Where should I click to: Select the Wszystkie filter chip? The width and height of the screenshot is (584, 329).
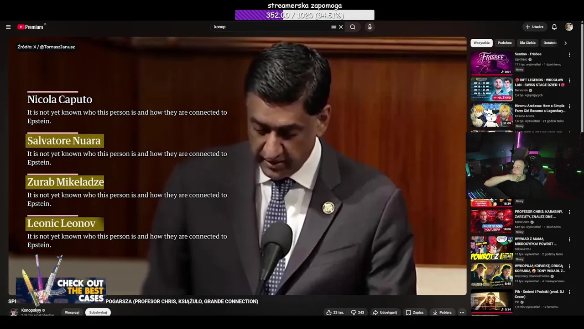[x=481, y=43]
